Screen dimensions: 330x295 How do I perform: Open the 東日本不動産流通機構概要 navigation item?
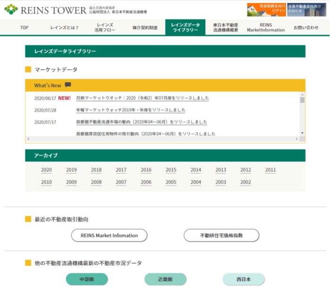point(226,27)
